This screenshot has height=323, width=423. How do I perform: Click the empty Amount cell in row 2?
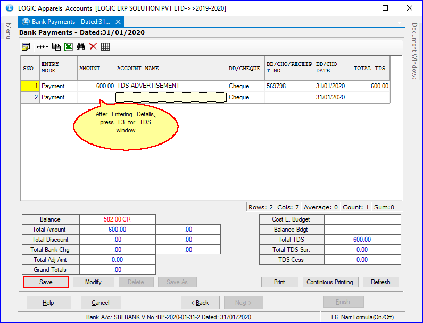coord(96,97)
